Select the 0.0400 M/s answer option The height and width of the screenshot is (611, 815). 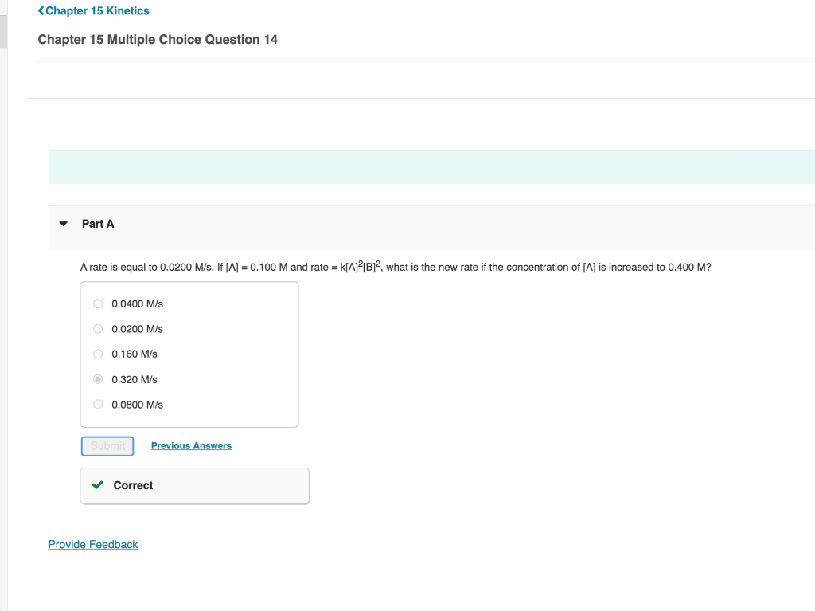(97, 304)
